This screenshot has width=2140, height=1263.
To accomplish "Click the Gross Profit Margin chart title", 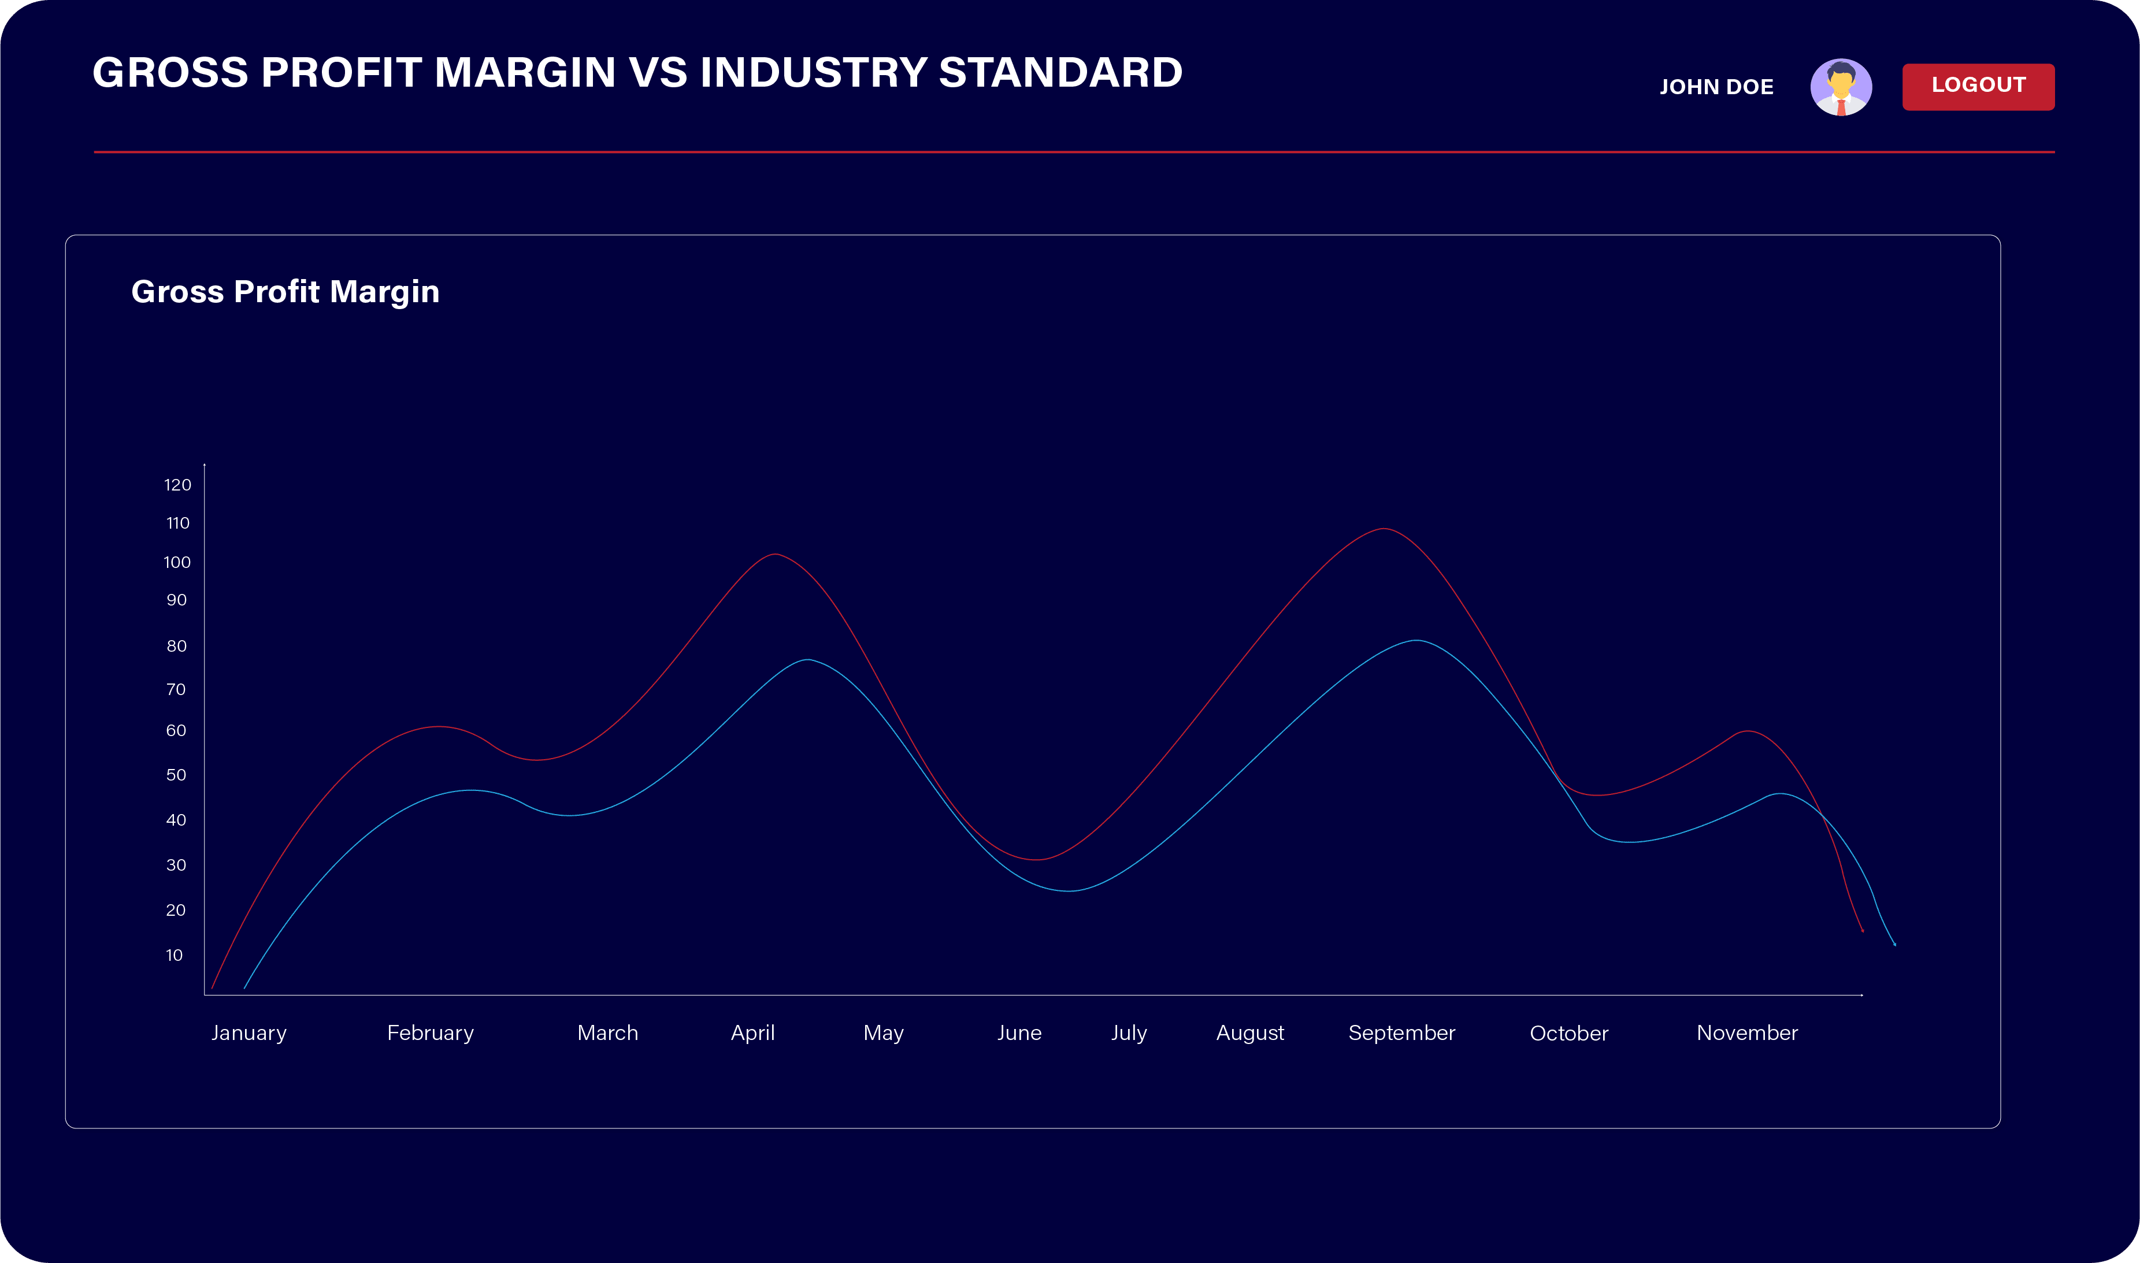I will 285,292.
